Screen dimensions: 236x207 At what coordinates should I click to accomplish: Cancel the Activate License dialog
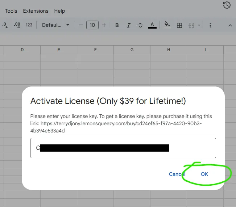click(x=177, y=174)
